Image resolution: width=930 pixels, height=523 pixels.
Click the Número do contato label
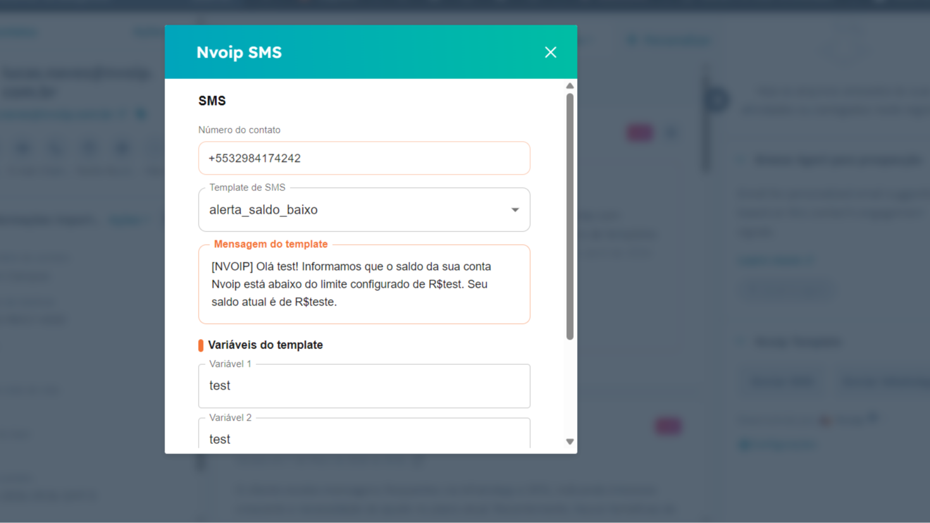point(239,130)
